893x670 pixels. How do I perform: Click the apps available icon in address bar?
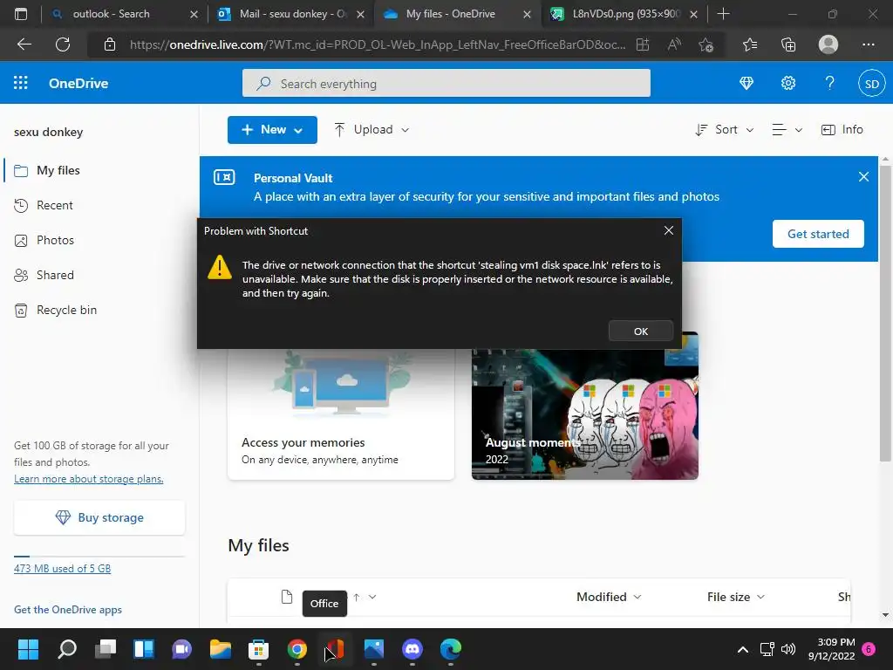pyautogui.click(x=643, y=44)
